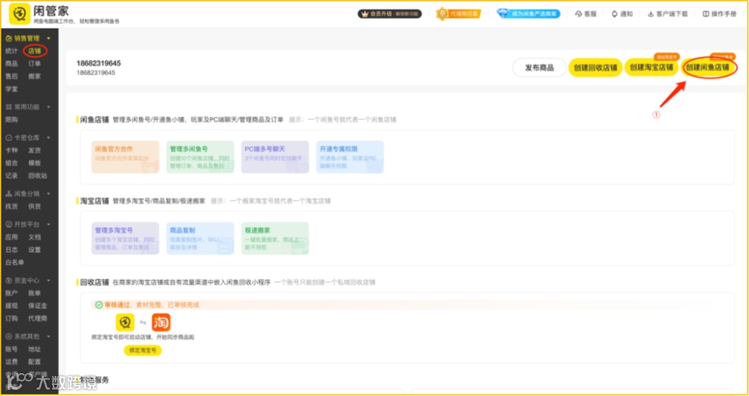Open 操作手册 manual
Viewport: 749px width, 396px height.
click(x=719, y=15)
